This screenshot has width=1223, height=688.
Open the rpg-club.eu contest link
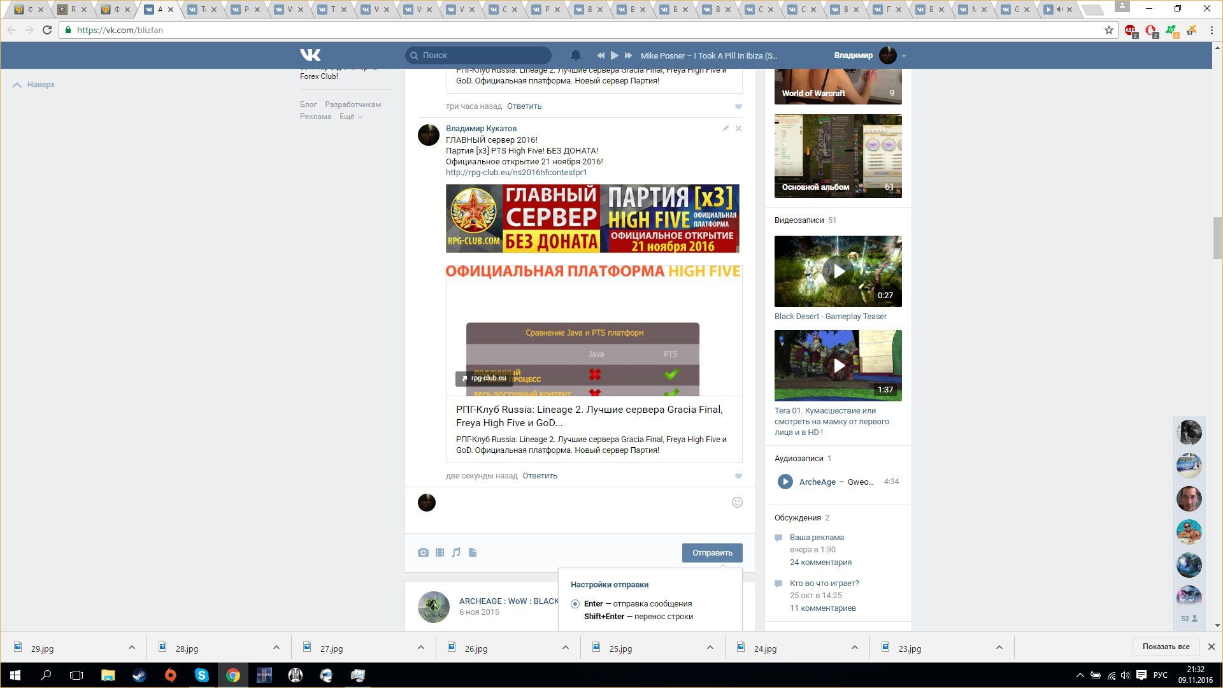[516, 173]
